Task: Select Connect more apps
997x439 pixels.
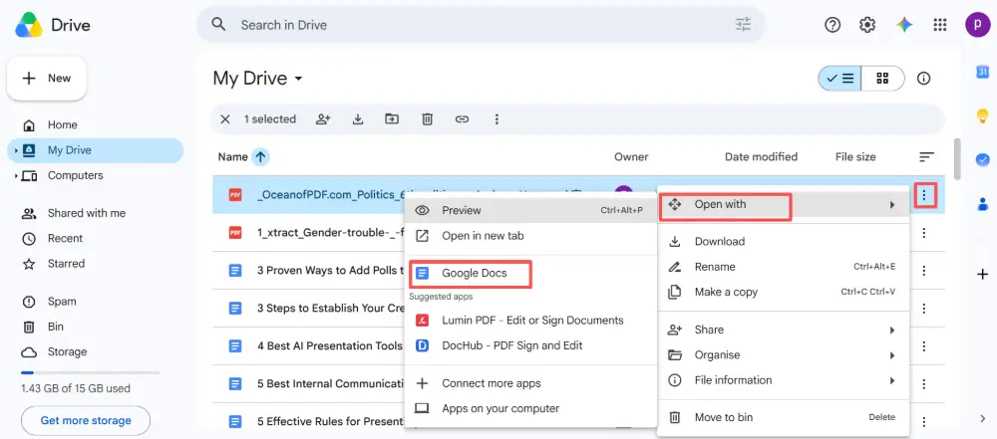Action: 530,383
